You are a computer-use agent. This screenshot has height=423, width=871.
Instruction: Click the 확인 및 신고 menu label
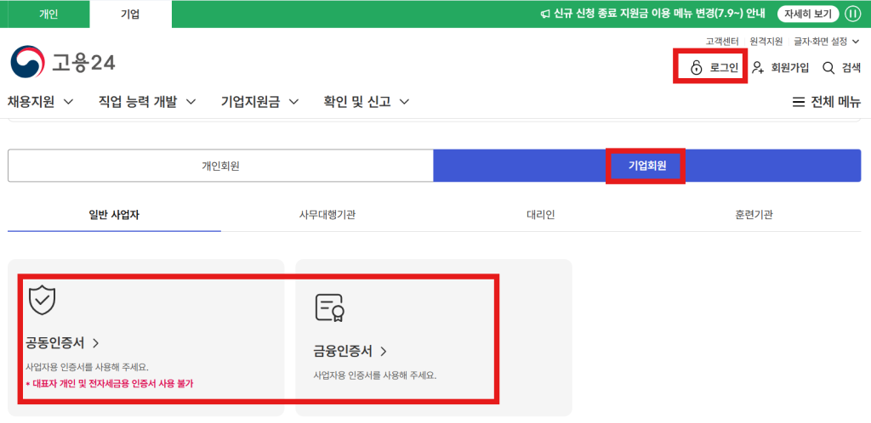coord(357,102)
